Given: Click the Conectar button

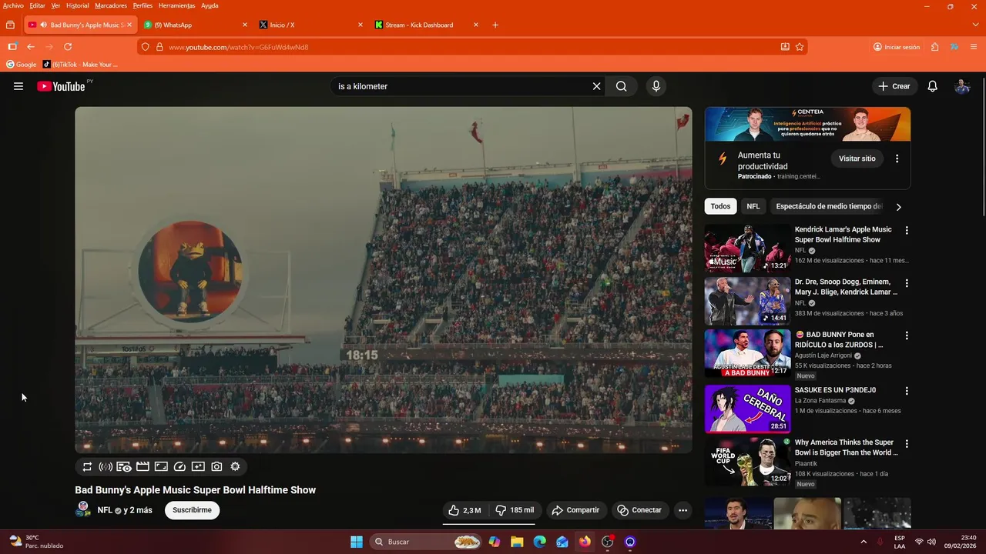Looking at the screenshot, I should pyautogui.click(x=639, y=510).
